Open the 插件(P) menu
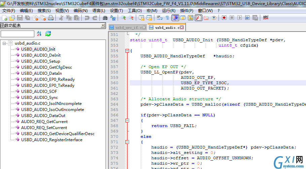Screen dimensions: 306x169 (x=187, y=11)
